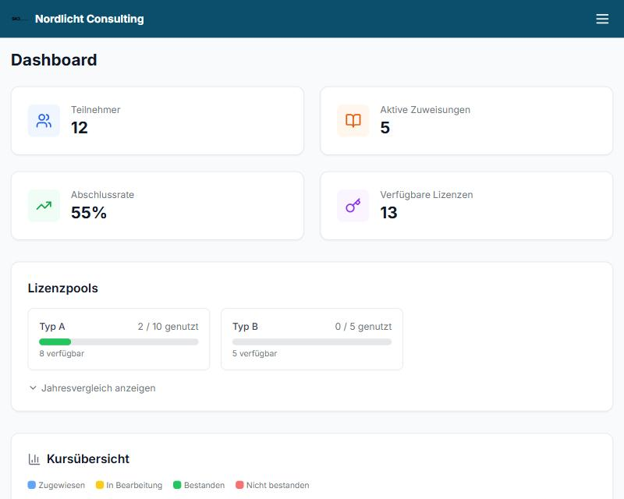Click the Nordlicht Consulting logo image
Viewport: 624px width, 499px height.
tap(19, 19)
